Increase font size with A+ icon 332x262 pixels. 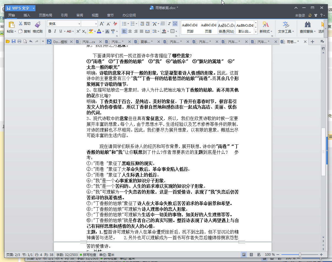102,24
